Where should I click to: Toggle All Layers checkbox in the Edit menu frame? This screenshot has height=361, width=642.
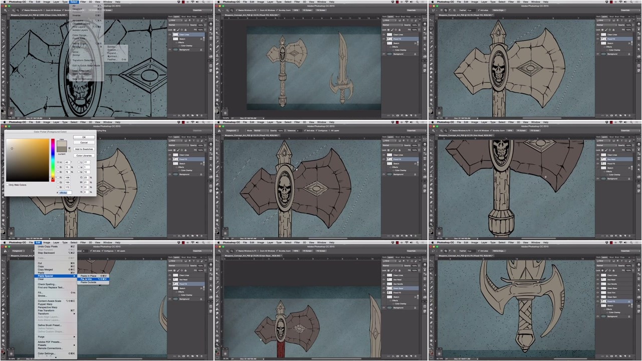pos(116,251)
